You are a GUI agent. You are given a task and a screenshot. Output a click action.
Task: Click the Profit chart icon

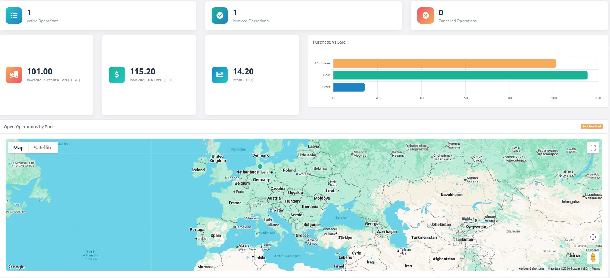[x=220, y=75]
